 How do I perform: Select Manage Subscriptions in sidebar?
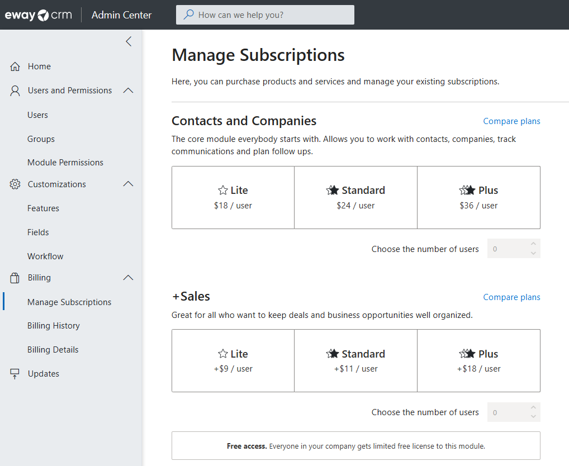(69, 302)
